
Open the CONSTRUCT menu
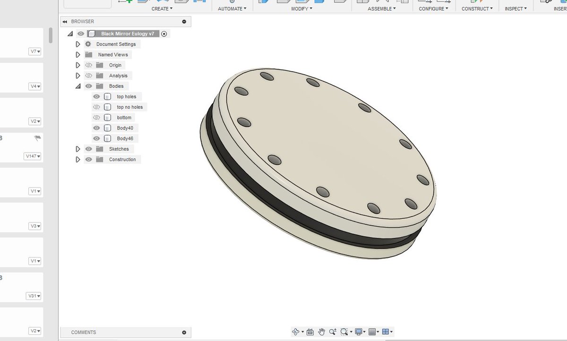pyautogui.click(x=477, y=9)
